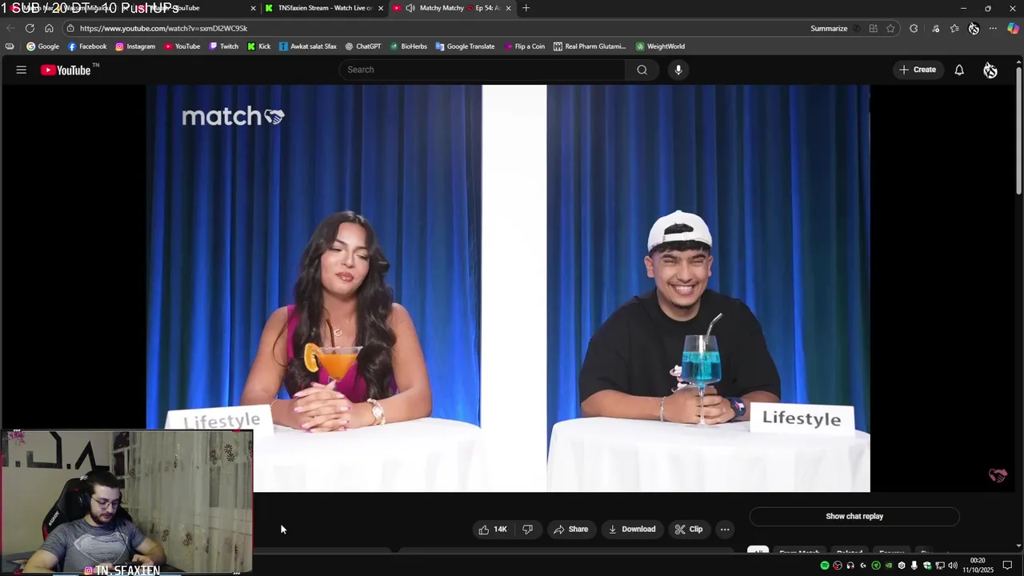Open Spotify from the system tray
Viewport: 1024px width, 576px height.
pyautogui.click(x=825, y=566)
